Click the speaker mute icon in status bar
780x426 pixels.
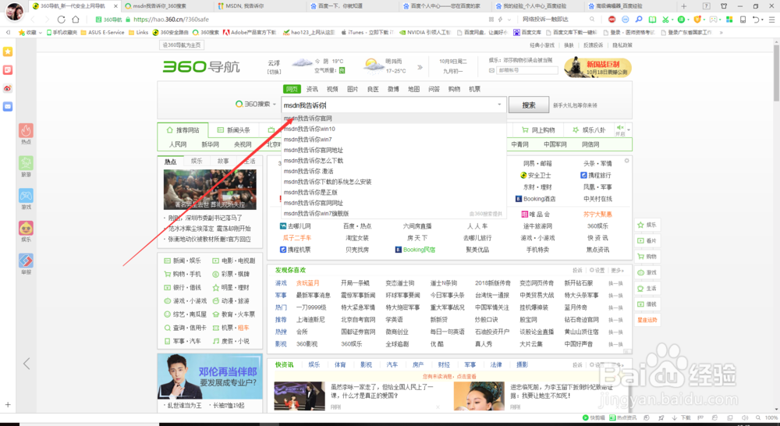tap(744, 417)
